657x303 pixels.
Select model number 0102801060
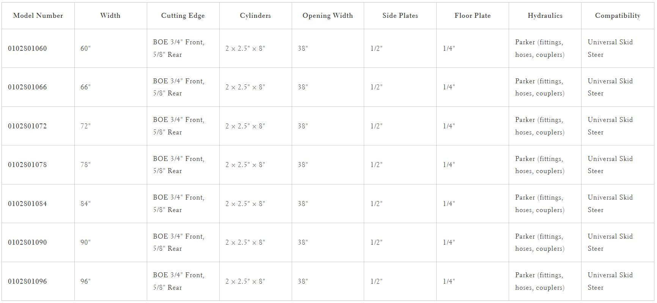(x=27, y=48)
